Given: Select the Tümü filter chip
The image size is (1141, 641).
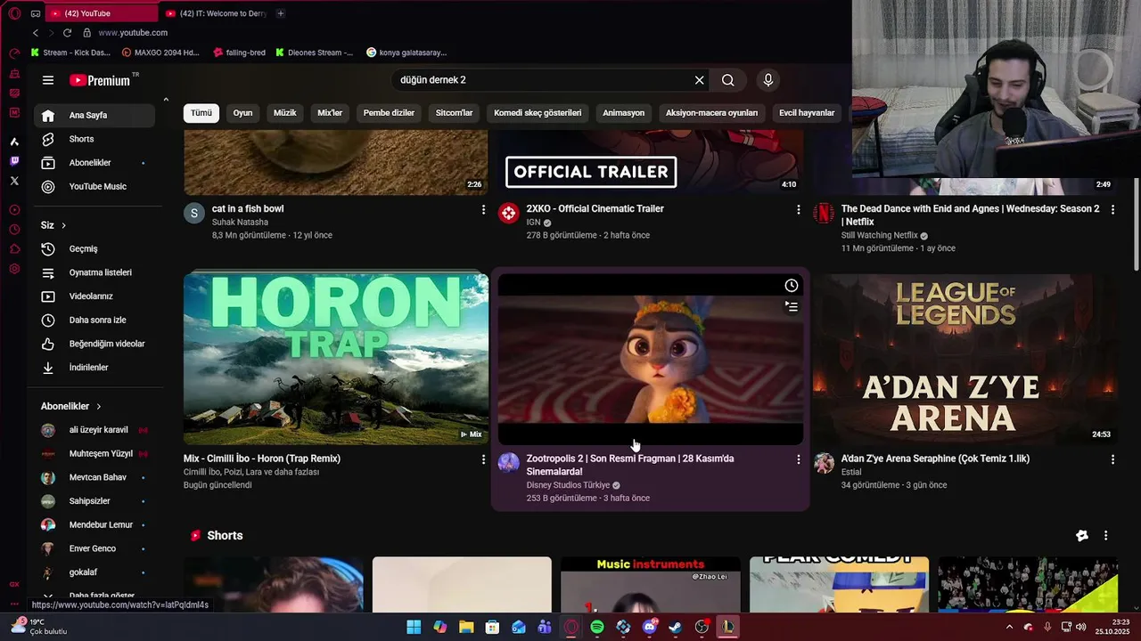Looking at the screenshot, I should tap(201, 113).
